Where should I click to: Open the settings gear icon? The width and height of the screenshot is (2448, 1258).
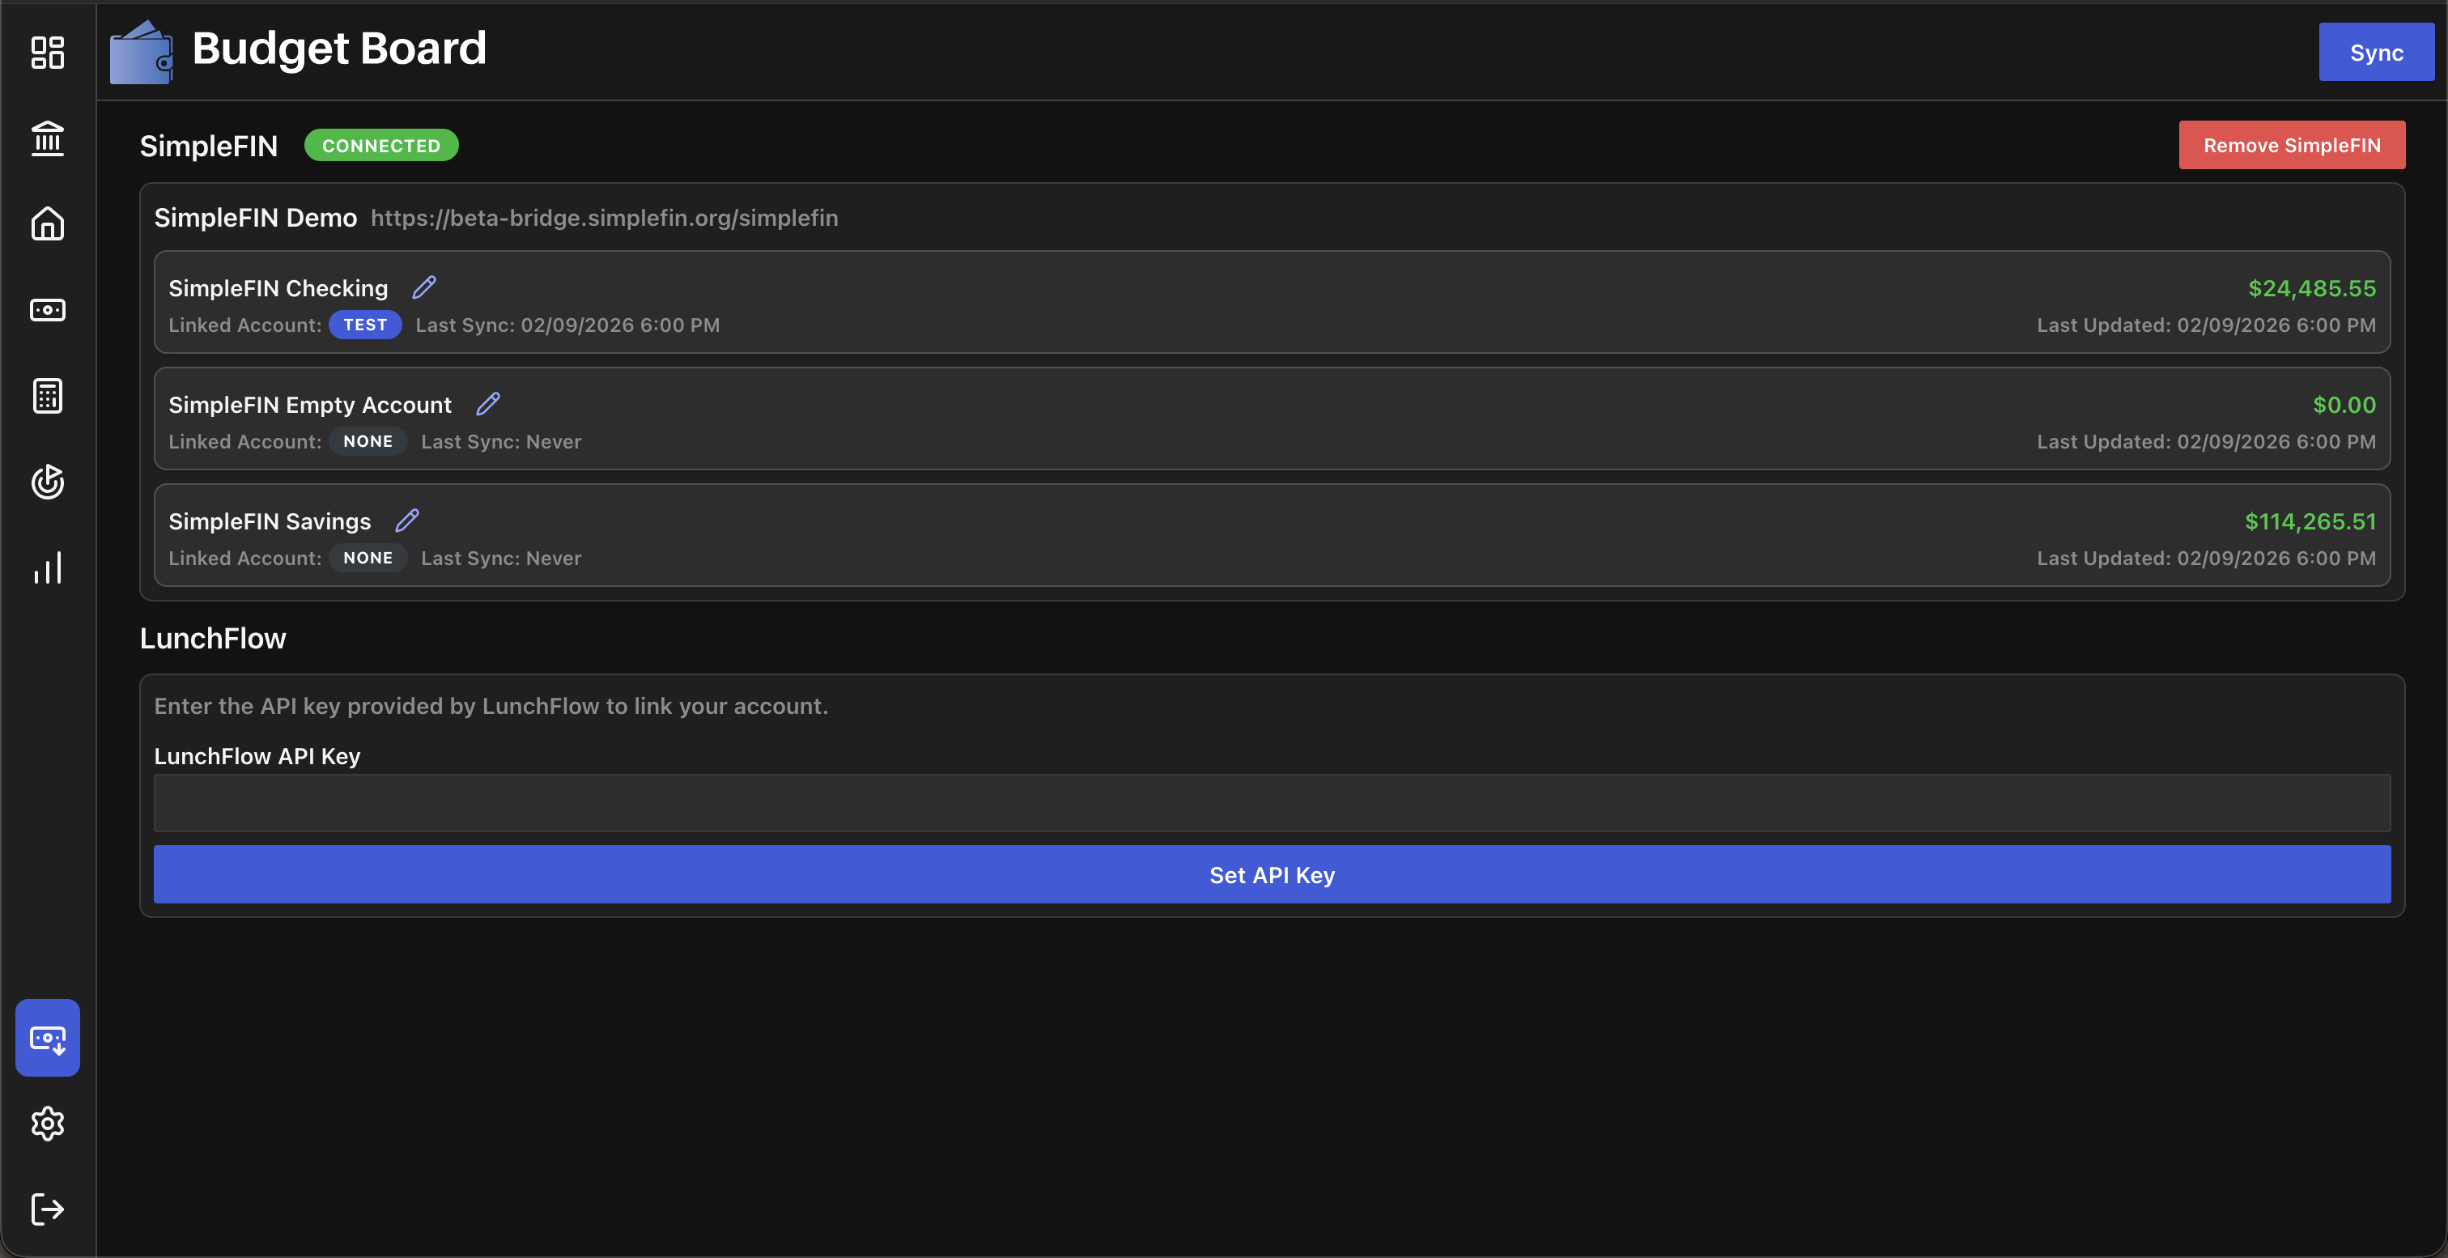(48, 1123)
